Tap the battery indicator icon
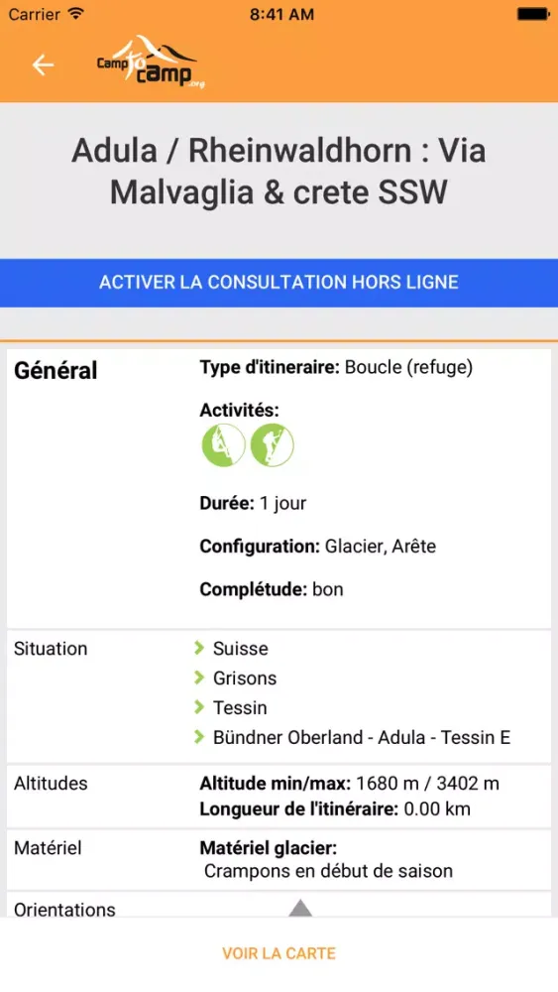The width and height of the screenshot is (558, 992). pyautogui.click(x=533, y=14)
